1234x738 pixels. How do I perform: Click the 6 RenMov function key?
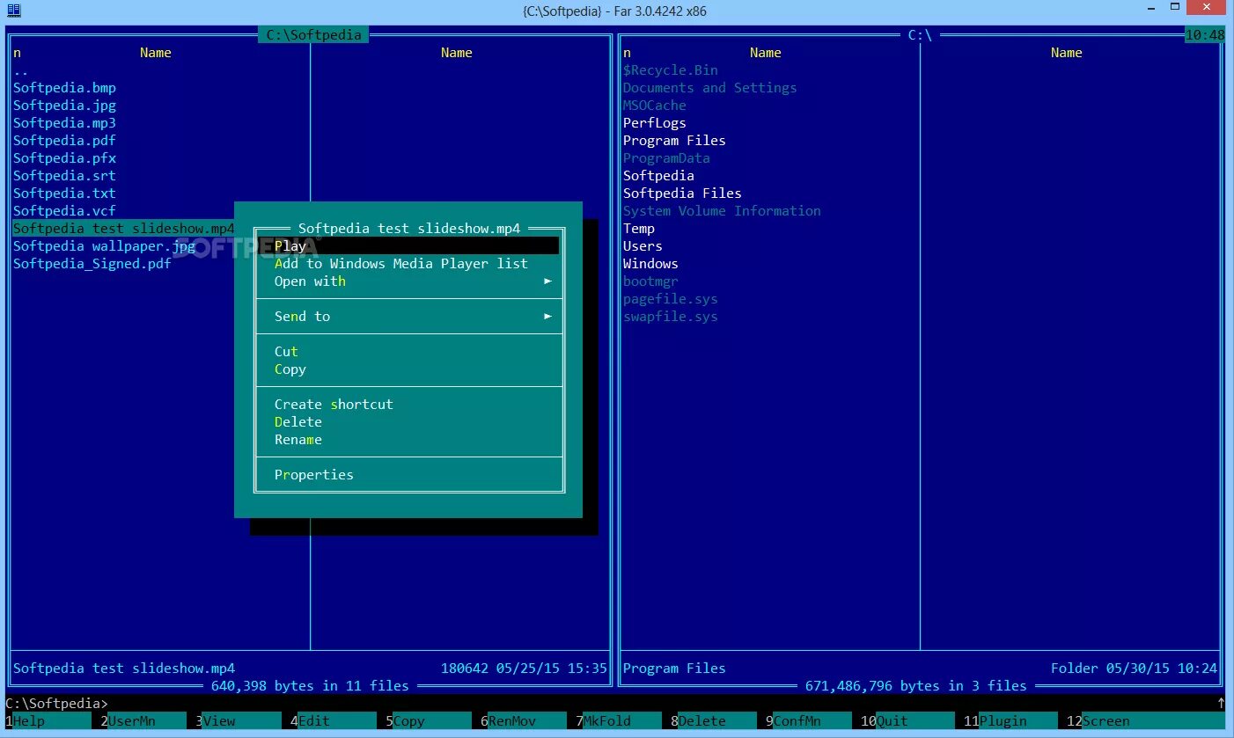coord(524,721)
